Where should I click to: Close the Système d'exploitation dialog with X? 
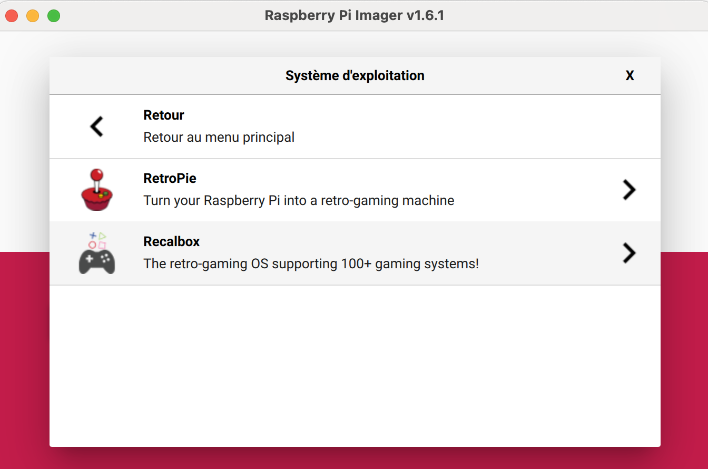tap(630, 76)
